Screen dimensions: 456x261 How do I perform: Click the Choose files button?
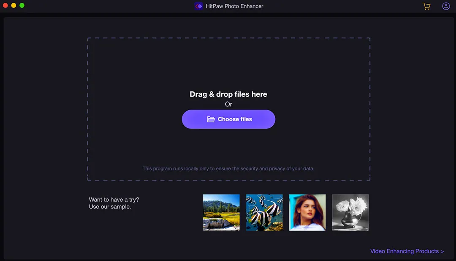(228, 119)
